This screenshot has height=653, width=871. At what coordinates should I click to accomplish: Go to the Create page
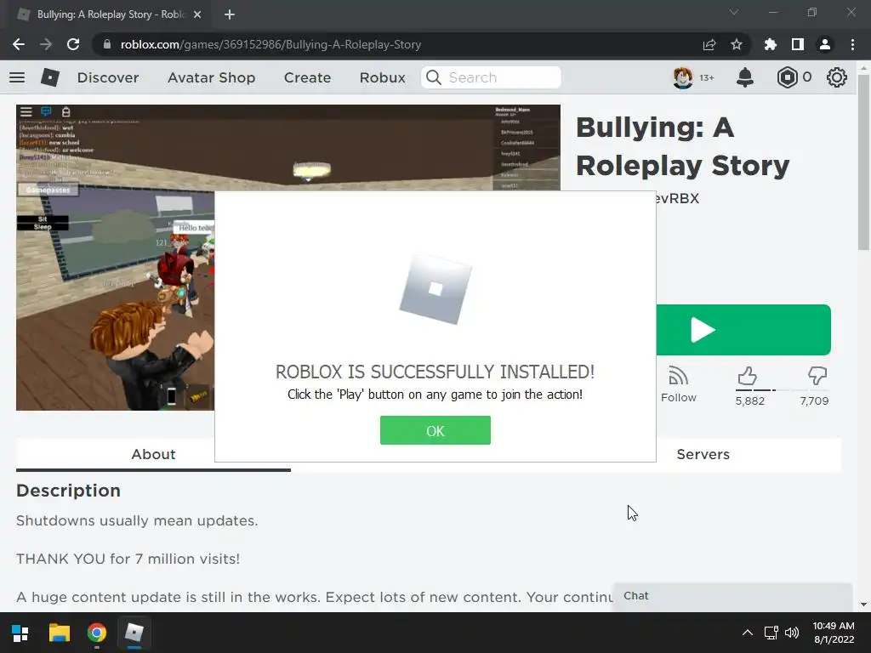coord(307,77)
